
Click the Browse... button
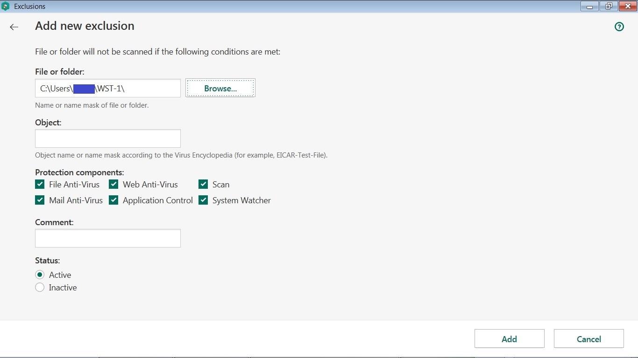click(x=220, y=88)
